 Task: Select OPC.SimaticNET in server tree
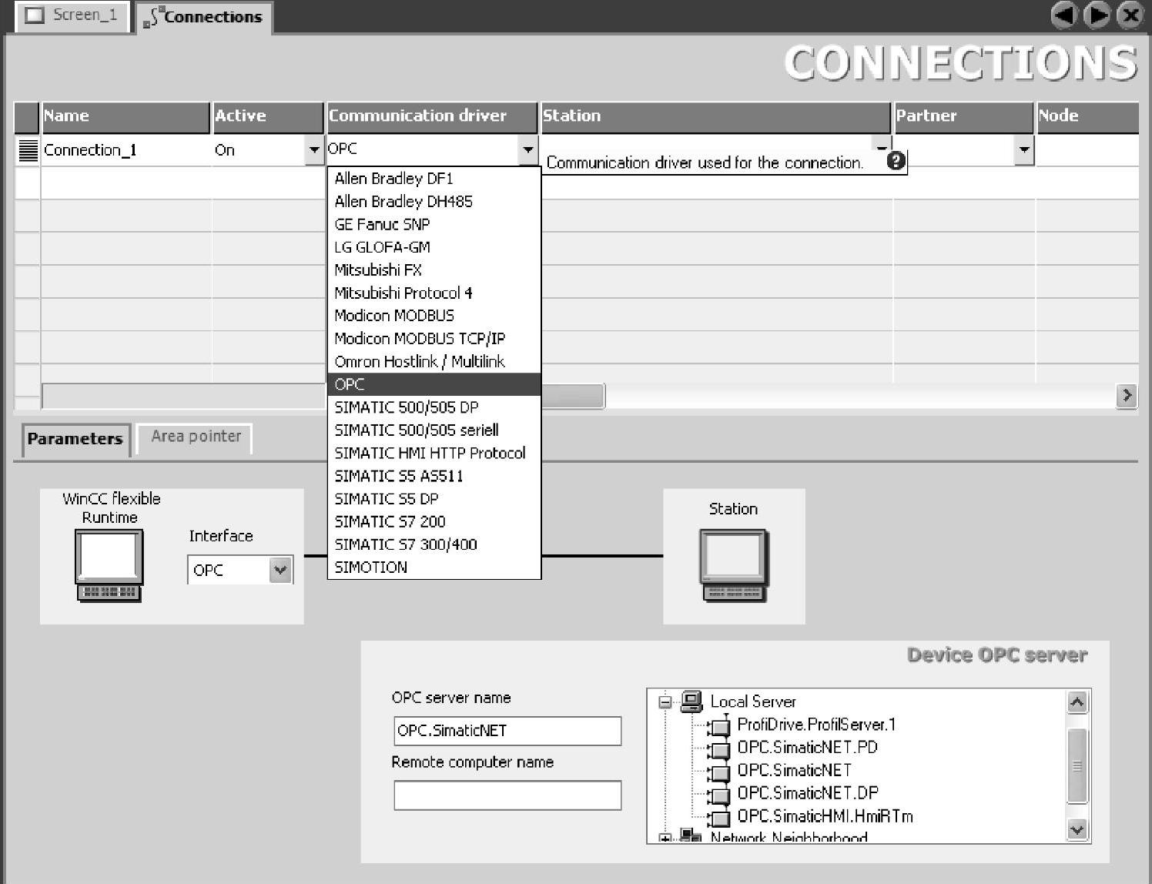pos(794,771)
